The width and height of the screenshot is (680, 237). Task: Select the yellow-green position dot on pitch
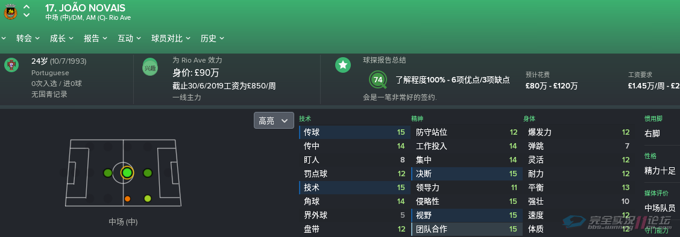148,199
